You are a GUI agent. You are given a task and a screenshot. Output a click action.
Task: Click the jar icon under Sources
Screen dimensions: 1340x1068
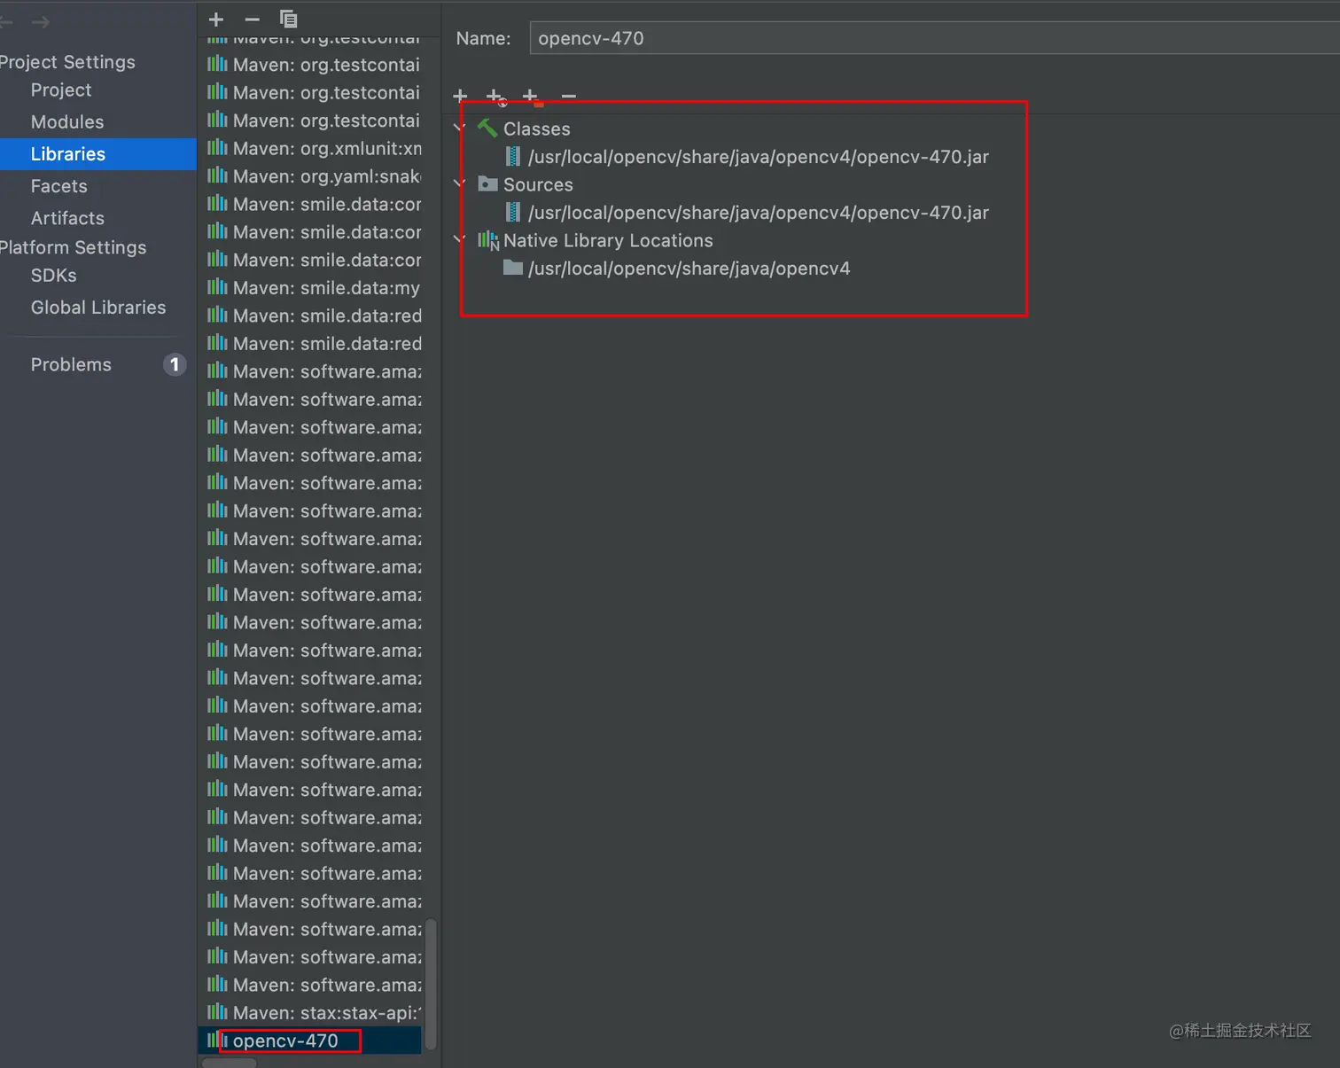tap(513, 212)
